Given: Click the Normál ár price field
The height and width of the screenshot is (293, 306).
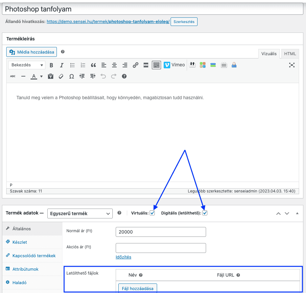Looking at the screenshot, I should 161,232.
